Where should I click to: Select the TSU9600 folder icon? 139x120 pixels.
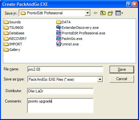click(6, 28)
